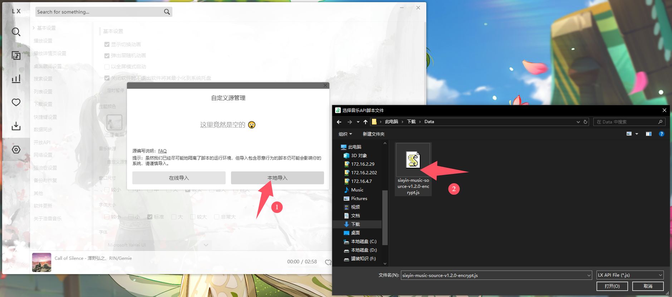Image resolution: width=672 pixels, height=297 pixels.
Task: Click the magnifier icon in search bar
Action: pyautogui.click(x=167, y=12)
